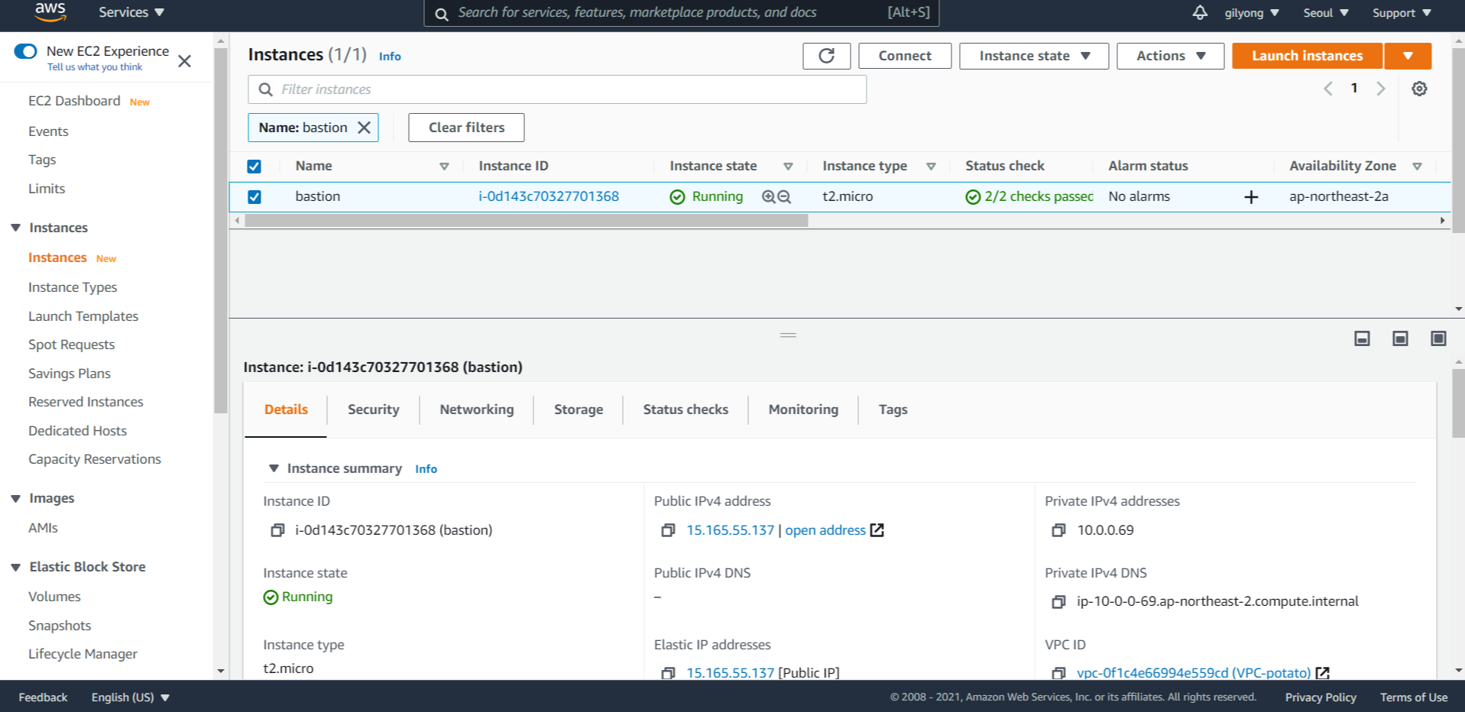This screenshot has width=1465, height=712.
Task: Open the English (US) language selector
Action: point(130,697)
